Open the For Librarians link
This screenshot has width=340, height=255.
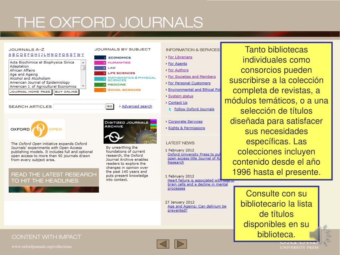click(180, 57)
